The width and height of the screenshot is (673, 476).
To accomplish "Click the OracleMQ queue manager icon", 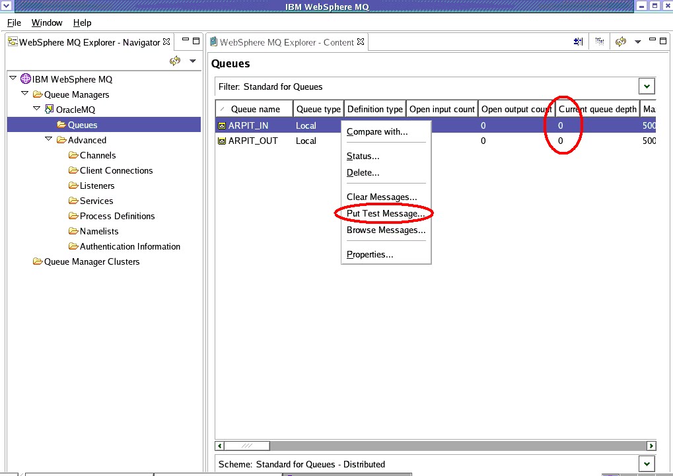I will (49, 109).
